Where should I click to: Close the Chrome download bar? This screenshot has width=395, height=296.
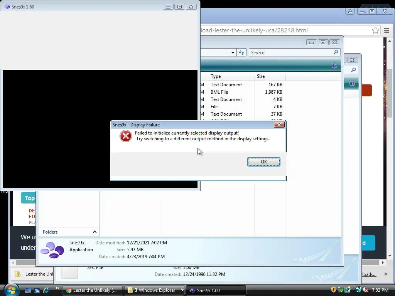point(385,274)
